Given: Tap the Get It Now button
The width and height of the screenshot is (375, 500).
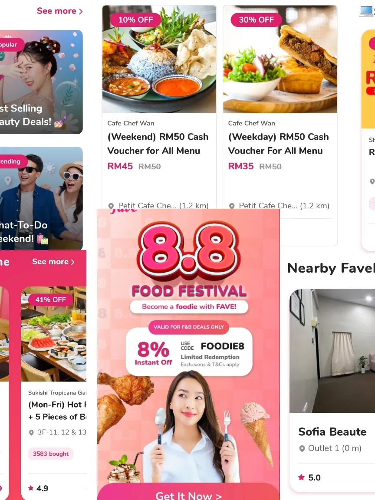Looking at the screenshot, I should coord(188,495).
